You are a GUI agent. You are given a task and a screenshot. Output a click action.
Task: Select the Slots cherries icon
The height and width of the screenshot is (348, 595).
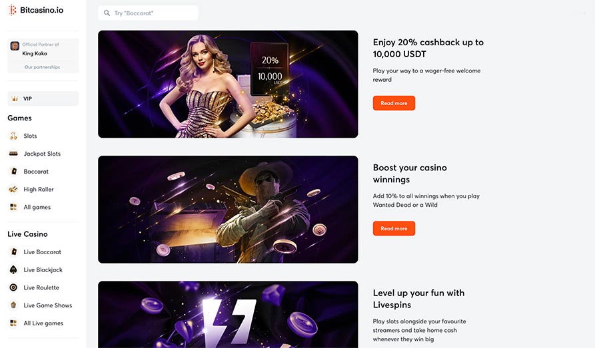13,136
